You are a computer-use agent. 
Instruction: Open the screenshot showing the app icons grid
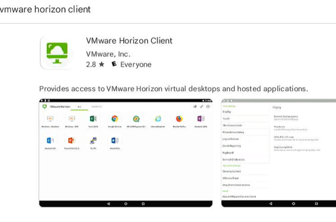pos(126,153)
